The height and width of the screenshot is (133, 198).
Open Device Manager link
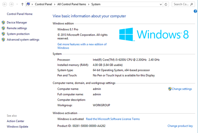17,22
